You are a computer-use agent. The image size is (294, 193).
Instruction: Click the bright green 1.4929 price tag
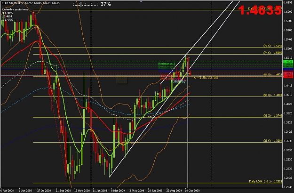click(288, 62)
